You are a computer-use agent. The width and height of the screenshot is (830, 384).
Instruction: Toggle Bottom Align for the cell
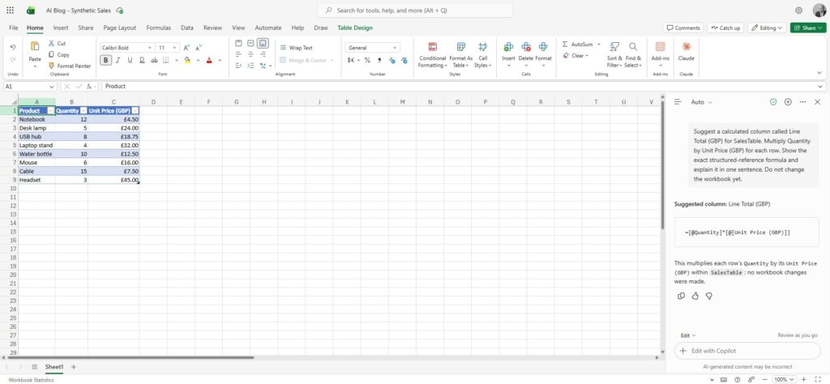point(263,44)
